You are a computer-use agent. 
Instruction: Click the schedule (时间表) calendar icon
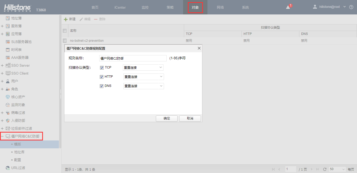pyautogui.click(x=8, y=50)
